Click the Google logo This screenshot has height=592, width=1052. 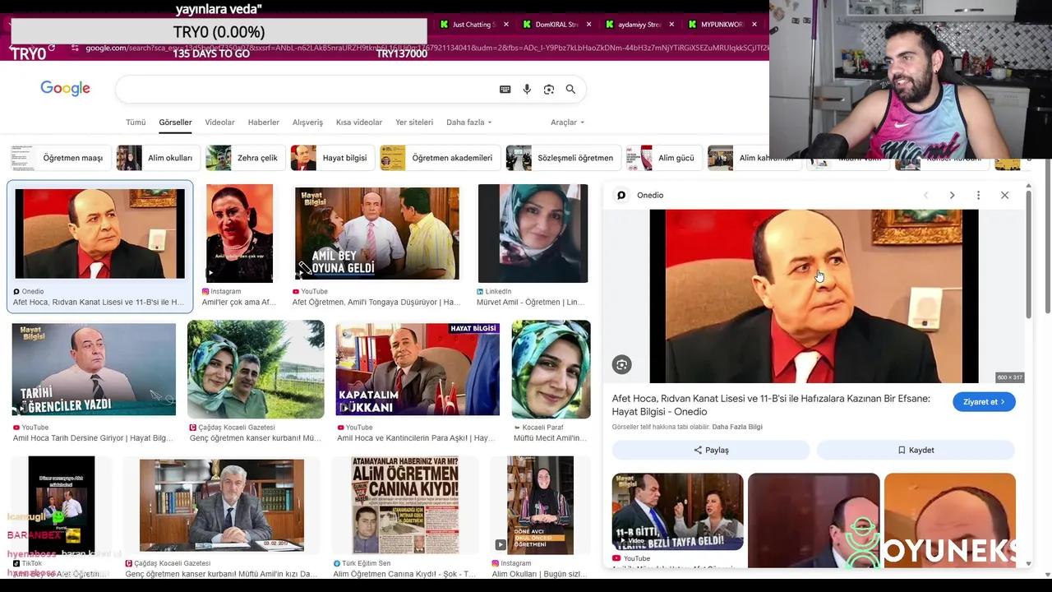point(66,89)
